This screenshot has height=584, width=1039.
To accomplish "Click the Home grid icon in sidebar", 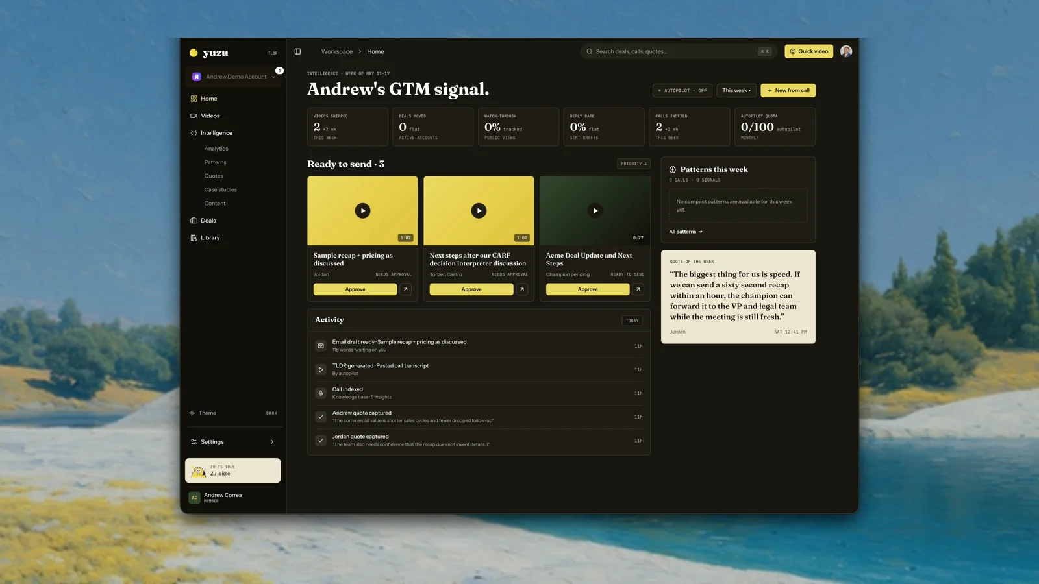I will [194, 99].
